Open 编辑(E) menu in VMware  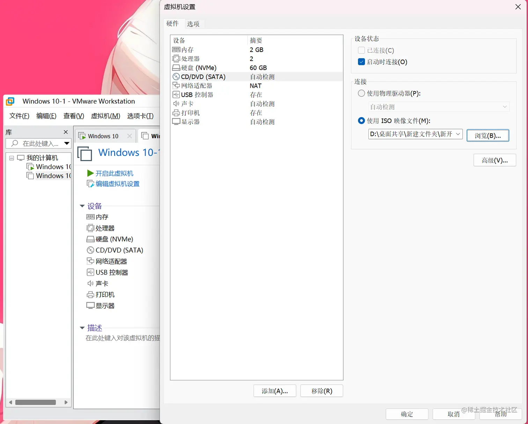[x=46, y=116]
